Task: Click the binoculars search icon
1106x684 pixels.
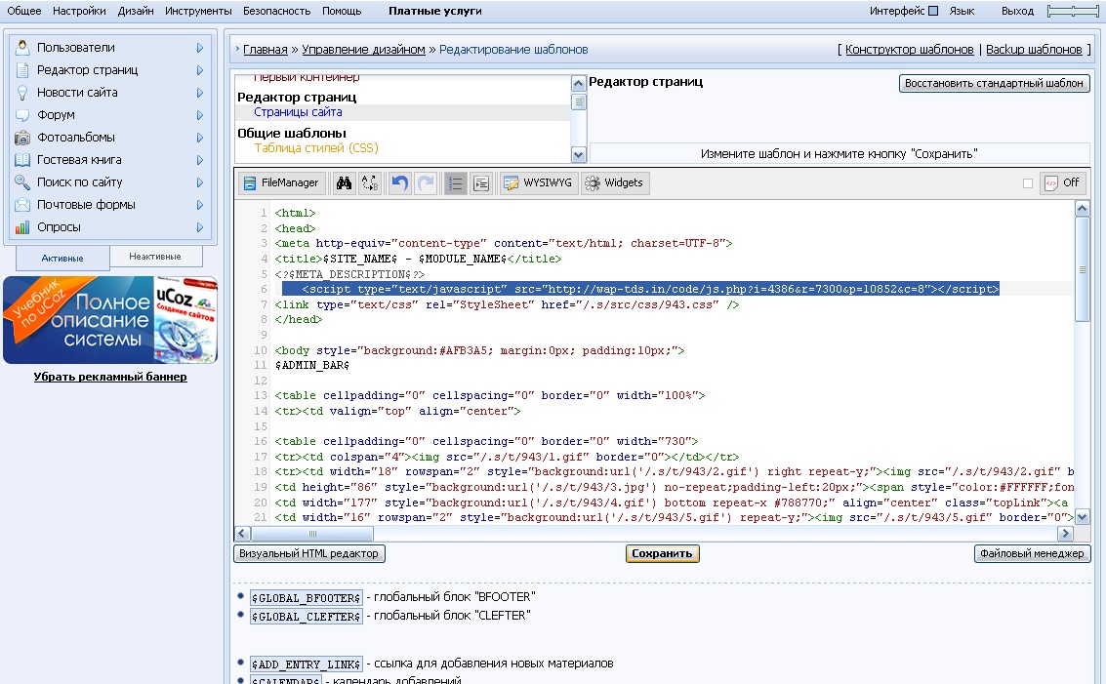Action: pyautogui.click(x=344, y=183)
